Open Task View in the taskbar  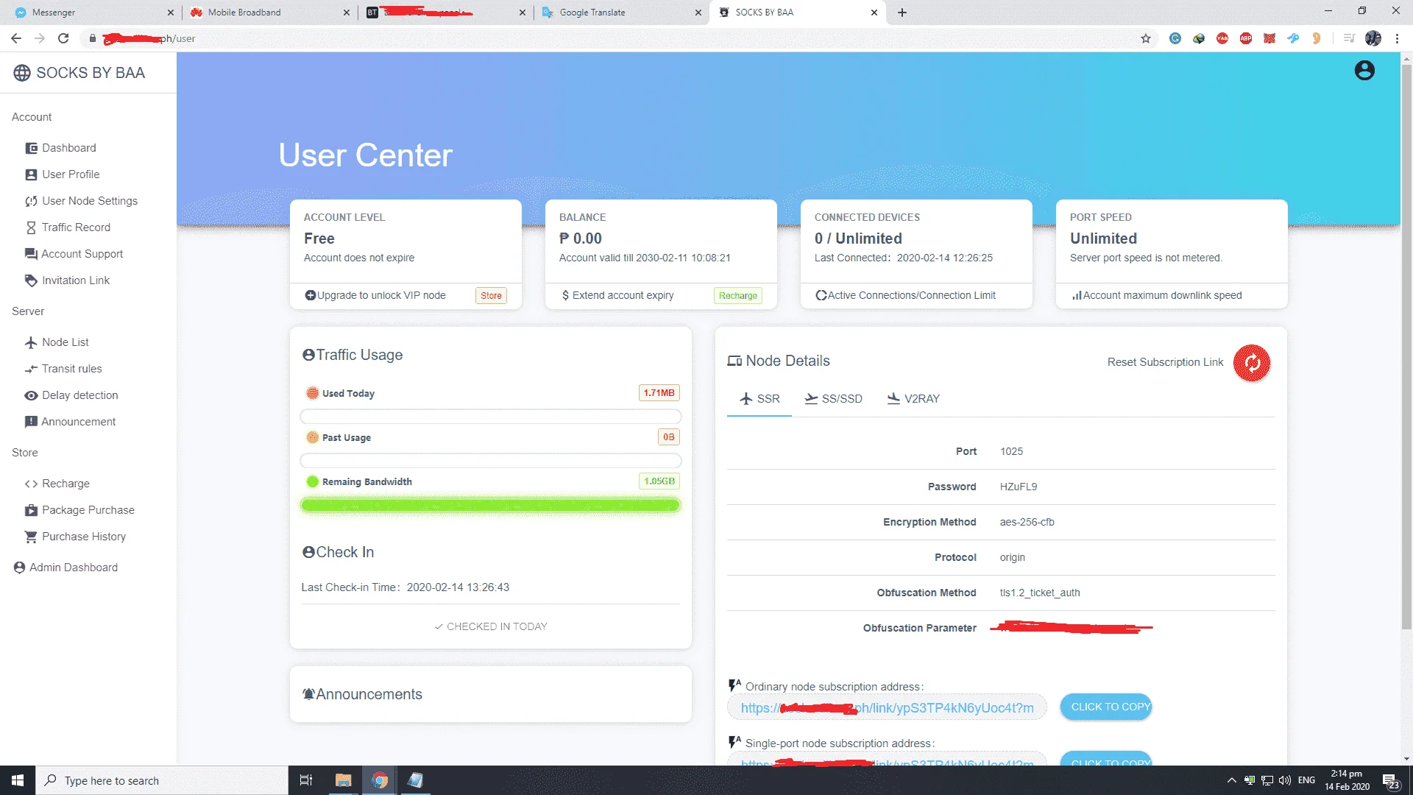[306, 780]
